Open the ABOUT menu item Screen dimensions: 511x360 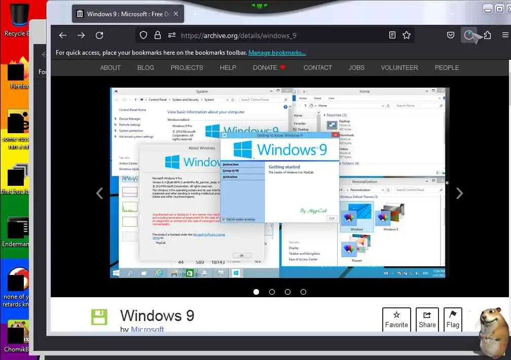coord(111,68)
